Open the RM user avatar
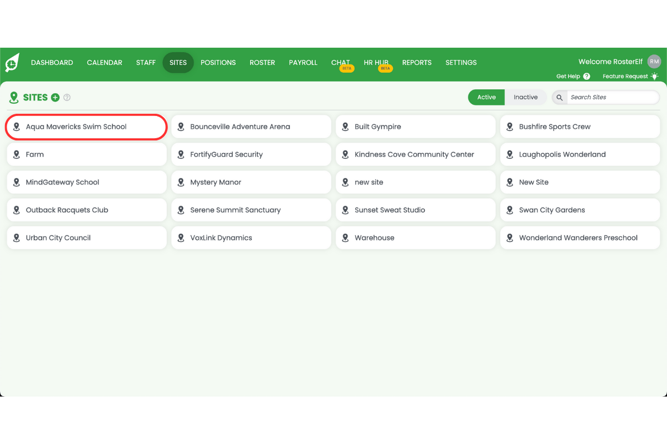Screen dimensions: 667x444 coord(654,62)
